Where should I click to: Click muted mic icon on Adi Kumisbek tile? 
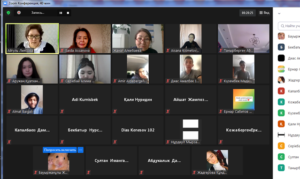(62, 112)
